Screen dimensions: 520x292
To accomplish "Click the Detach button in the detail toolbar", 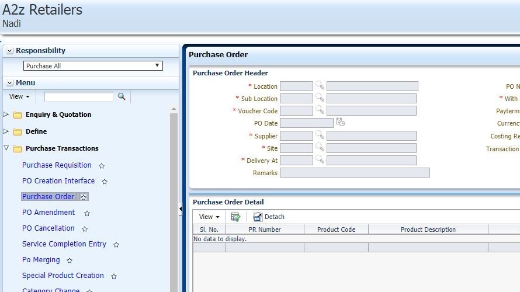I will 269,217.
